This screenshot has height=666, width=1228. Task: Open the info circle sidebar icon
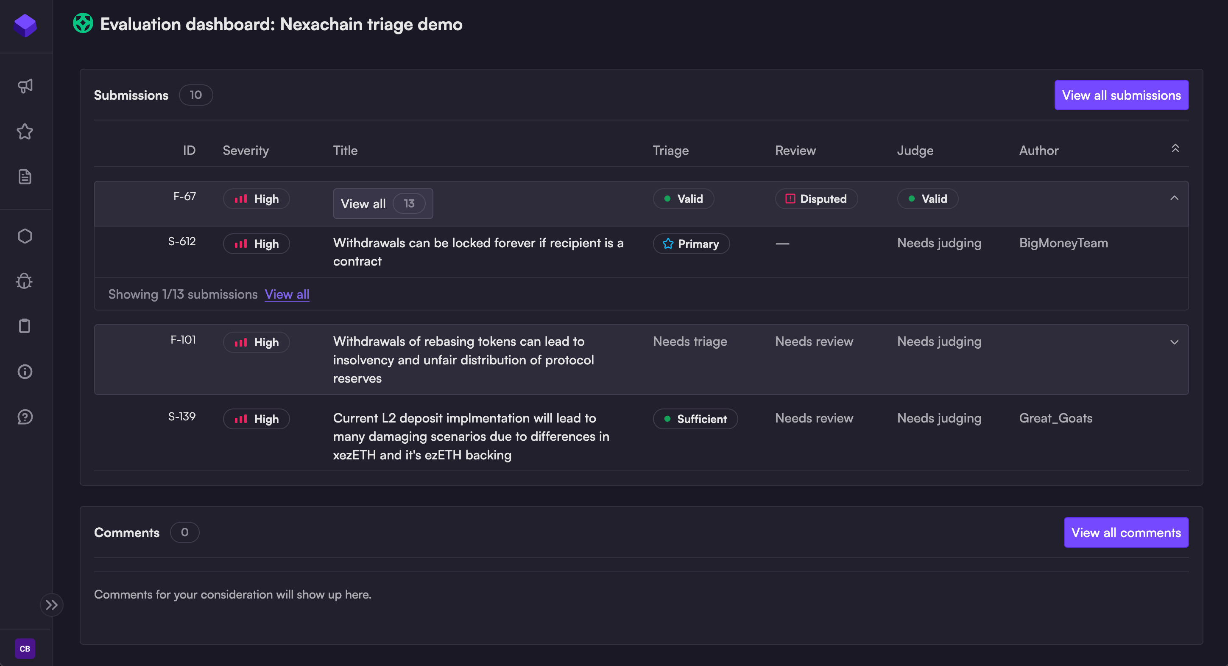click(25, 371)
